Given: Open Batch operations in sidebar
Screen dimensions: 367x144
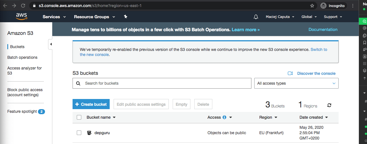Looking at the screenshot, I should click(x=22, y=57).
